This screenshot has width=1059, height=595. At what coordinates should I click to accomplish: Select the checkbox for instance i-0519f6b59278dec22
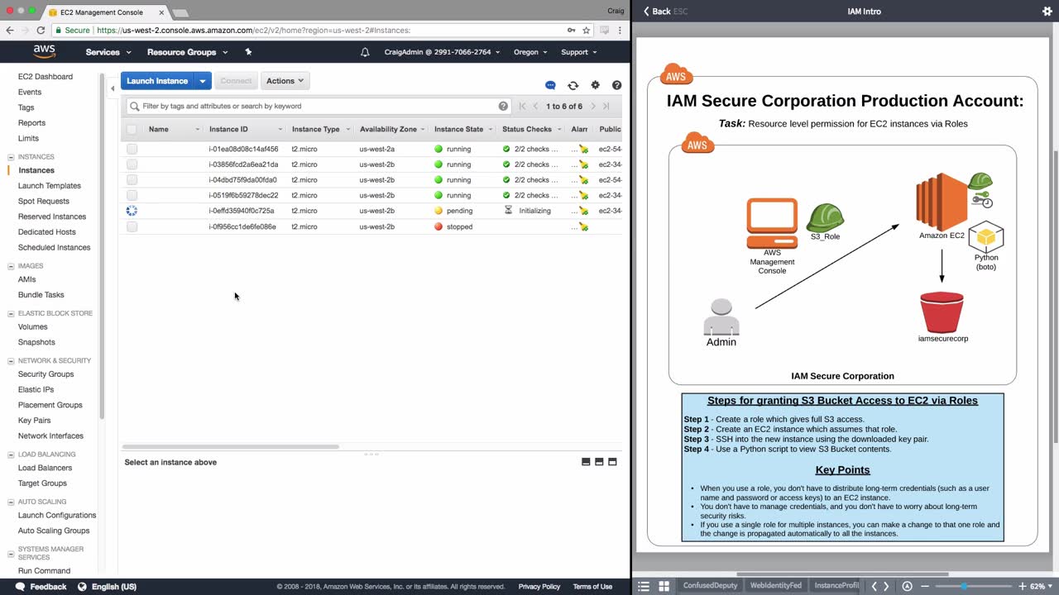[132, 196]
